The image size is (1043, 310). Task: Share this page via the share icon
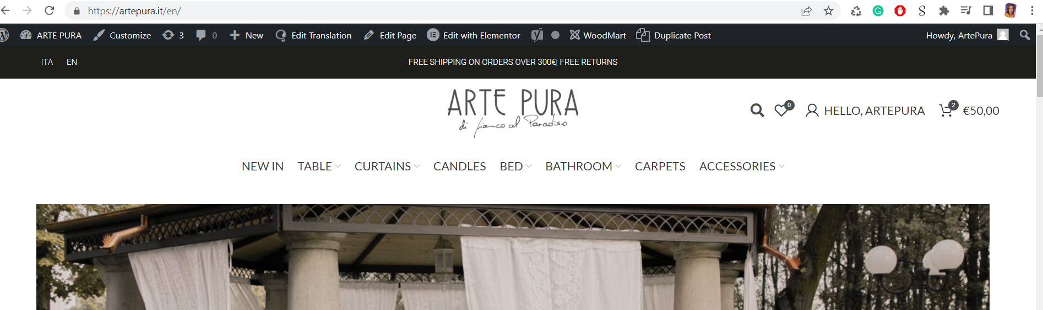(806, 11)
